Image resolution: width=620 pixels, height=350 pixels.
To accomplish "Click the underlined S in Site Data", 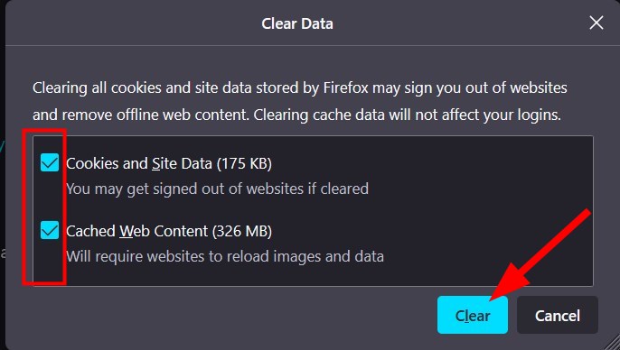I will click(156, 163).
